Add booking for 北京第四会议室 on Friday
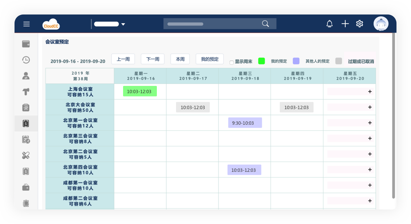Viewport: 411px width, 224px height. (x=370, y=170)
